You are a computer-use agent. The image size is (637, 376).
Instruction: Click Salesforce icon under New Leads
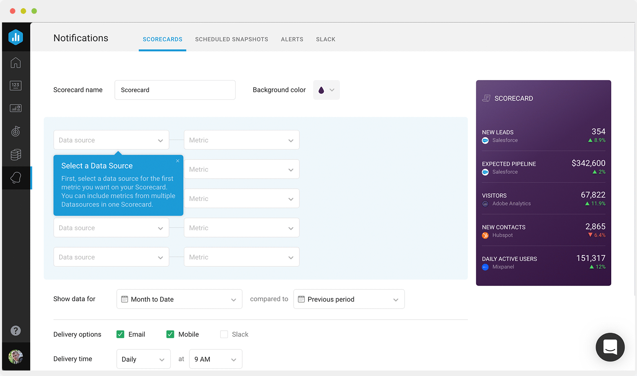point(485,141)
